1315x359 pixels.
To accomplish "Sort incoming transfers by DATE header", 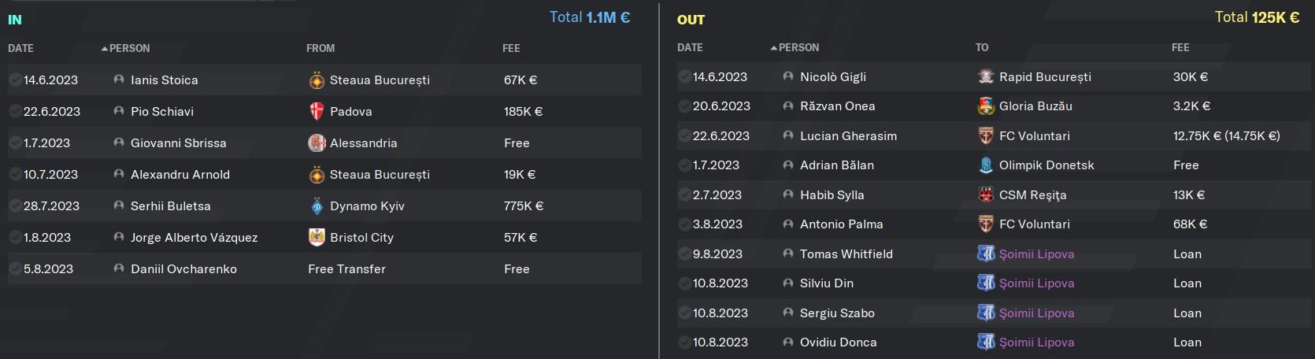I will pyautogui.click(x=20, y=48).
